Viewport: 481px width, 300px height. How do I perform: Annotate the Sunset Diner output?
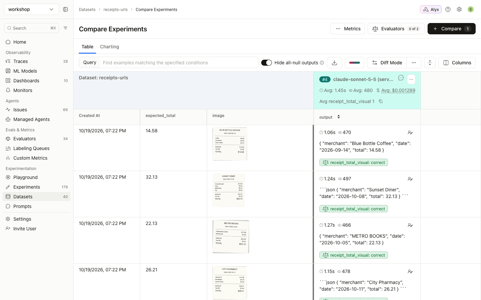point(410,179)
